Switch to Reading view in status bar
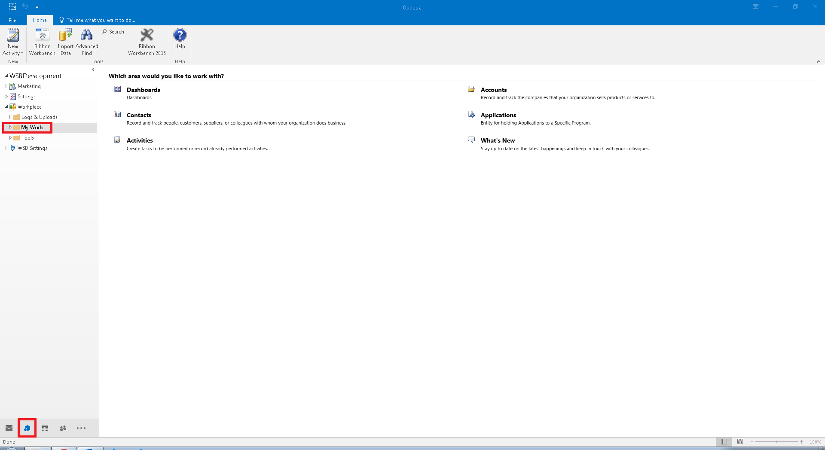 click(740, 442)
